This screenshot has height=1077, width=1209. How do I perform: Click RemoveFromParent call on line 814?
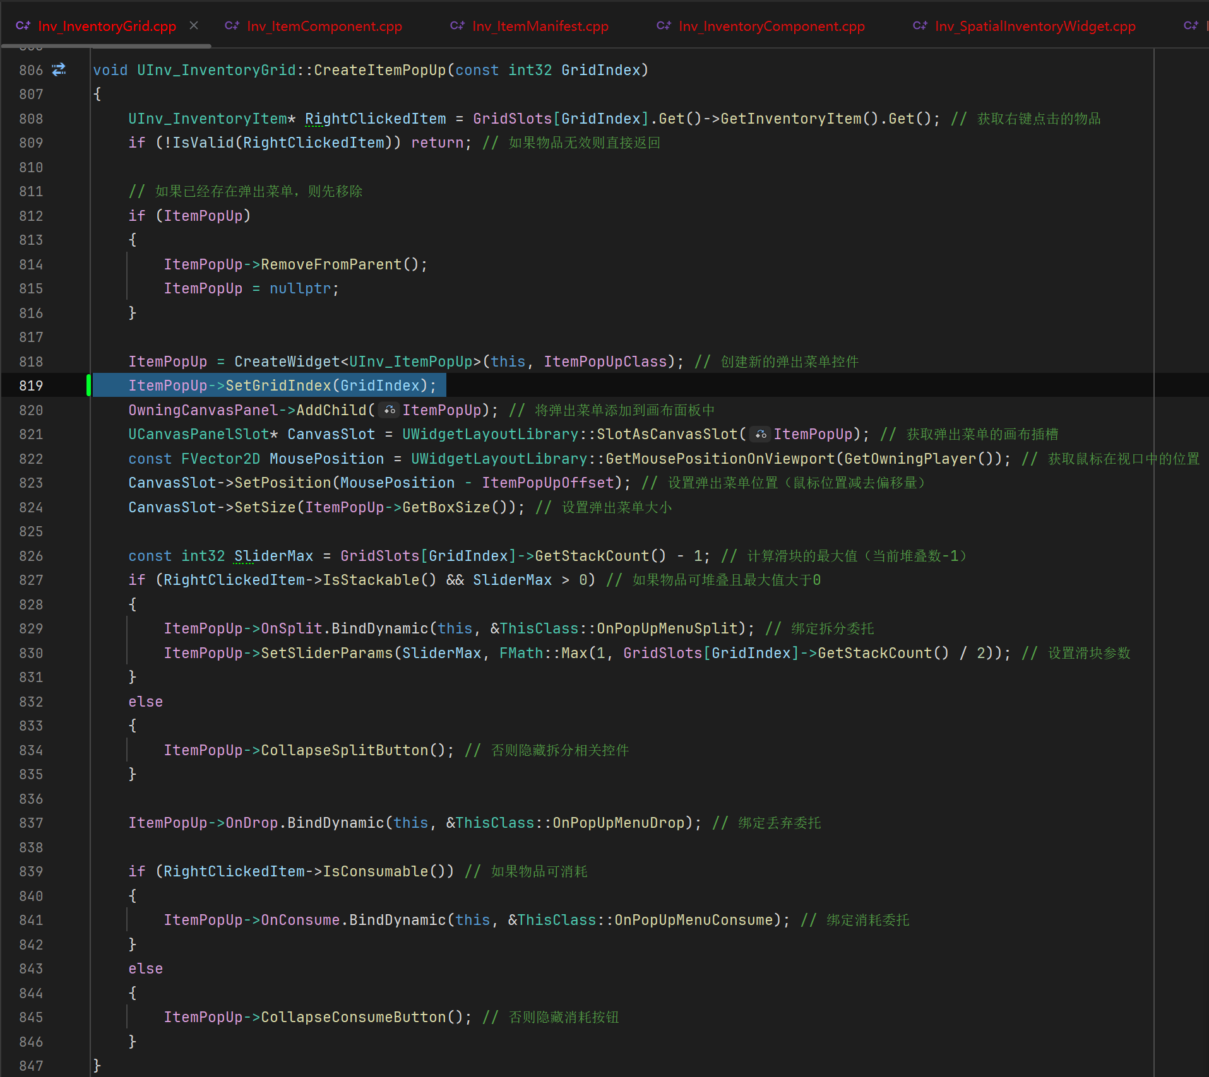tap(331, 264)
